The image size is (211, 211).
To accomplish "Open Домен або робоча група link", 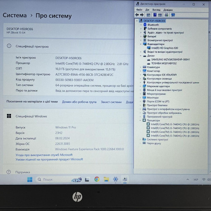I will coord(79,102).
